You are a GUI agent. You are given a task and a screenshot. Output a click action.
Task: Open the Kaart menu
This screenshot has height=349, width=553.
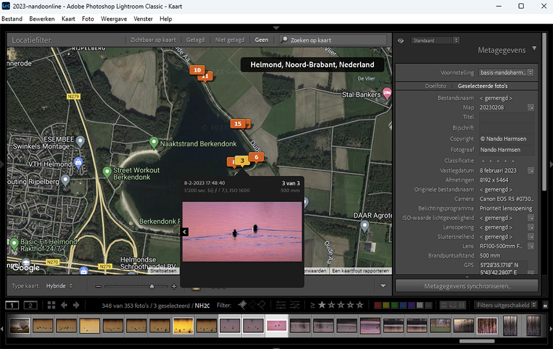click(68, 18)
